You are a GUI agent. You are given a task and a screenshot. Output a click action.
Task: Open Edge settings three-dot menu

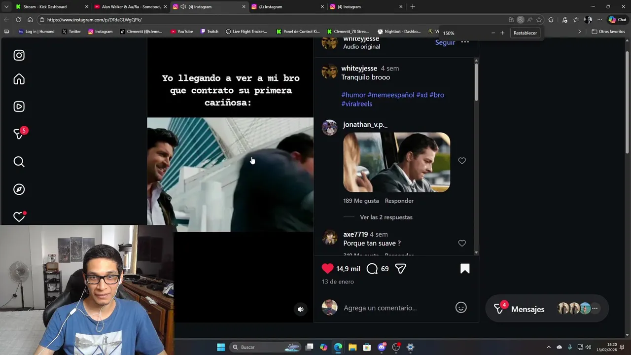coord(599,20)
